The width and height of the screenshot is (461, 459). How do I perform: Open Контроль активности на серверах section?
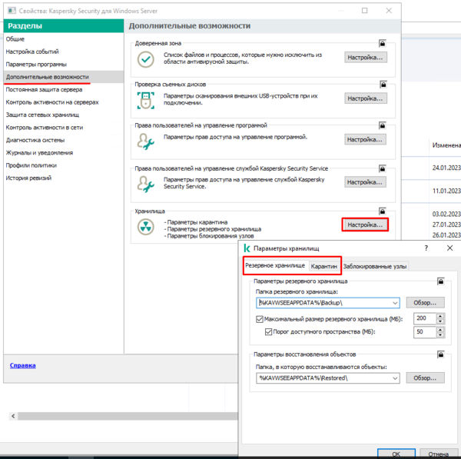(64, 102)
